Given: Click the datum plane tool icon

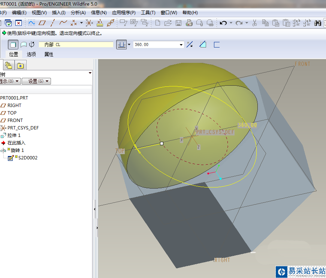Looking at the screenshot, I should 42,22.
